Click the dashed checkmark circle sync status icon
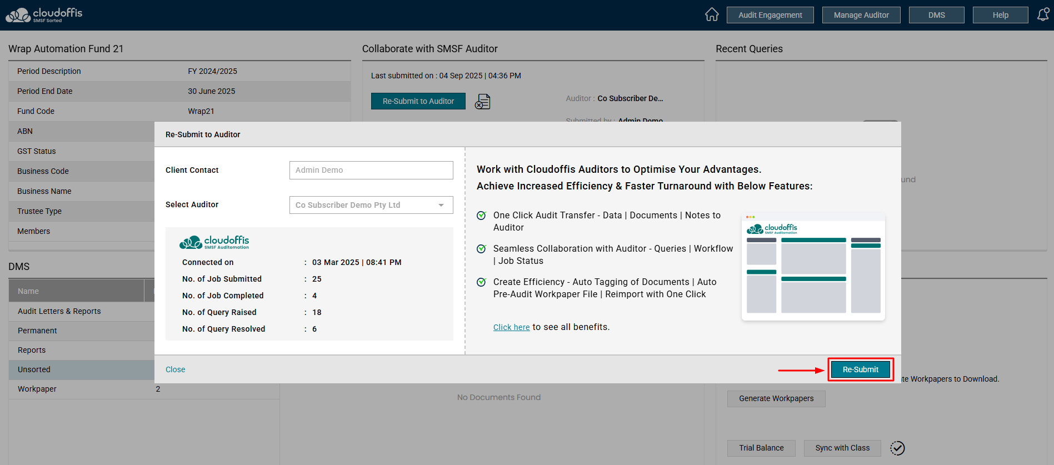 [897, 448]
